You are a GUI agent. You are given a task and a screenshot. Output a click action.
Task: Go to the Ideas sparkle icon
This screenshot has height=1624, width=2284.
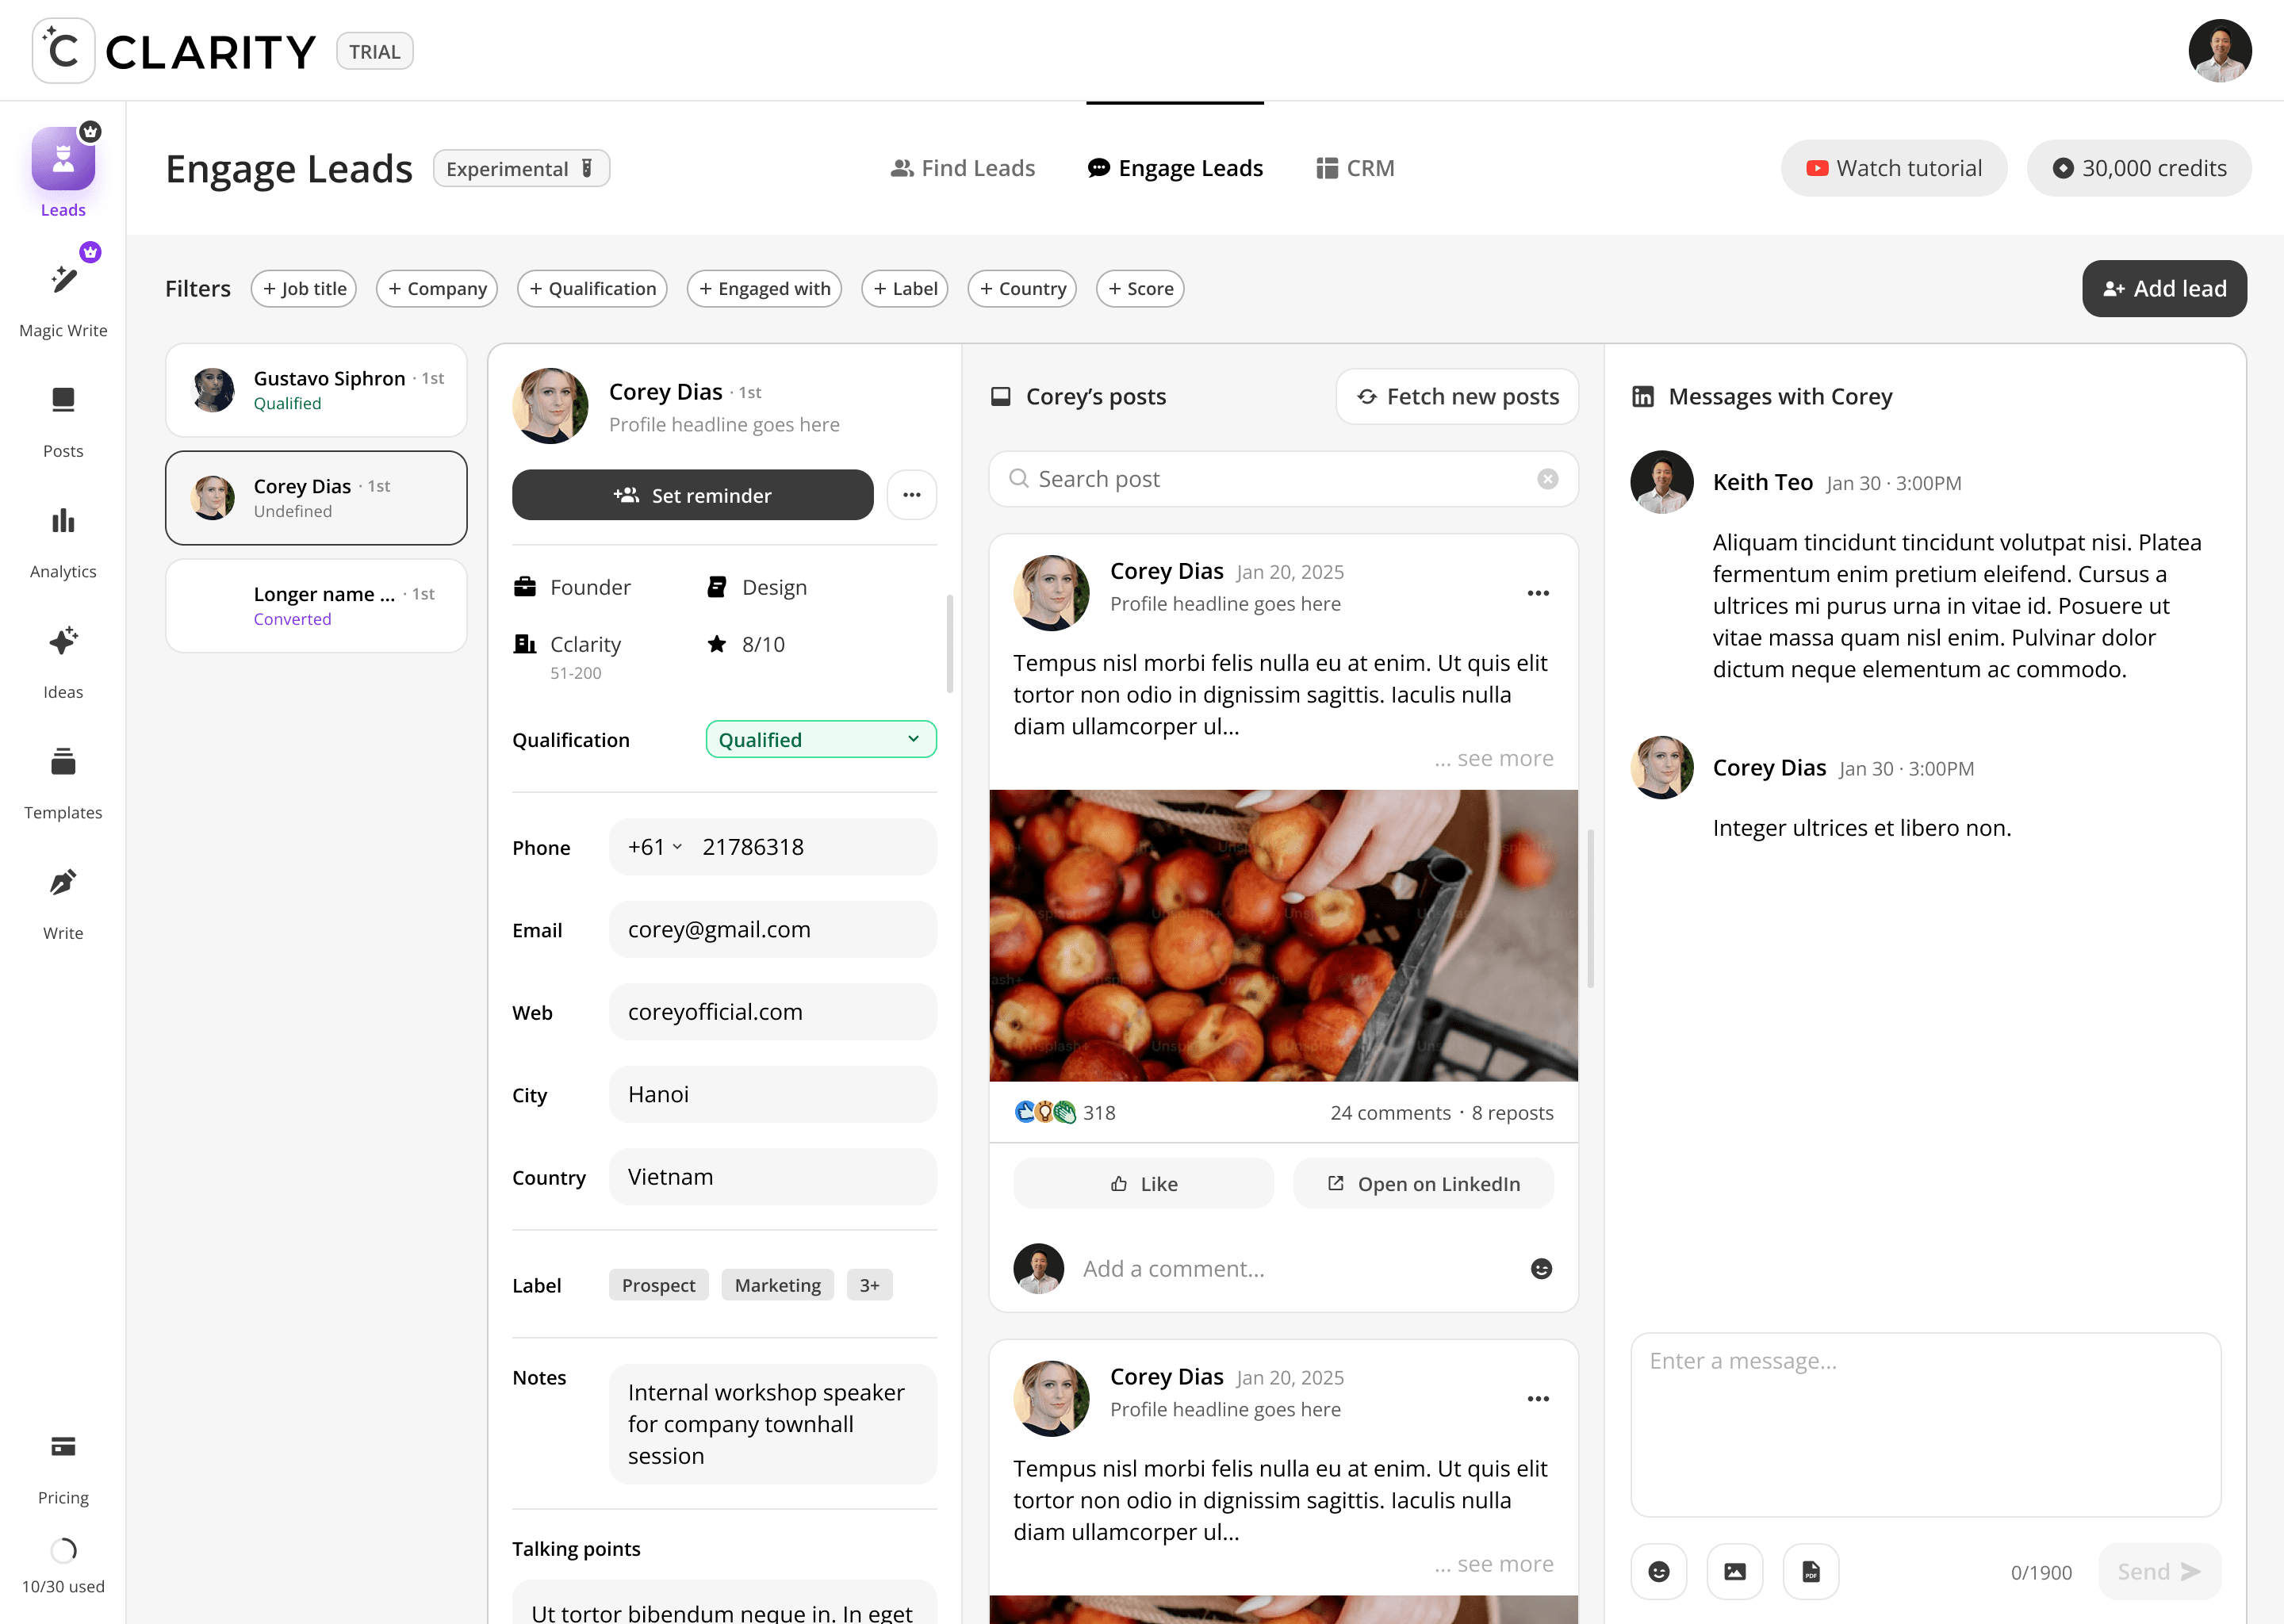point(63,642)
